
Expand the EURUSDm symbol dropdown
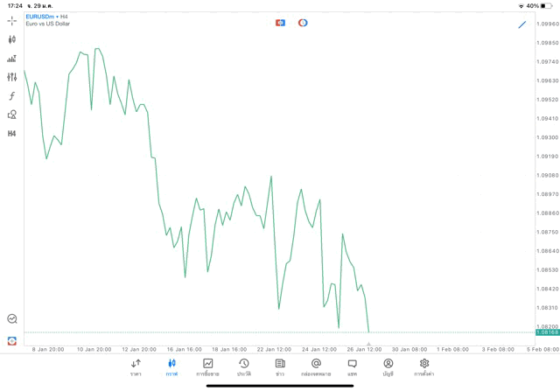click(x=40, y=17)
